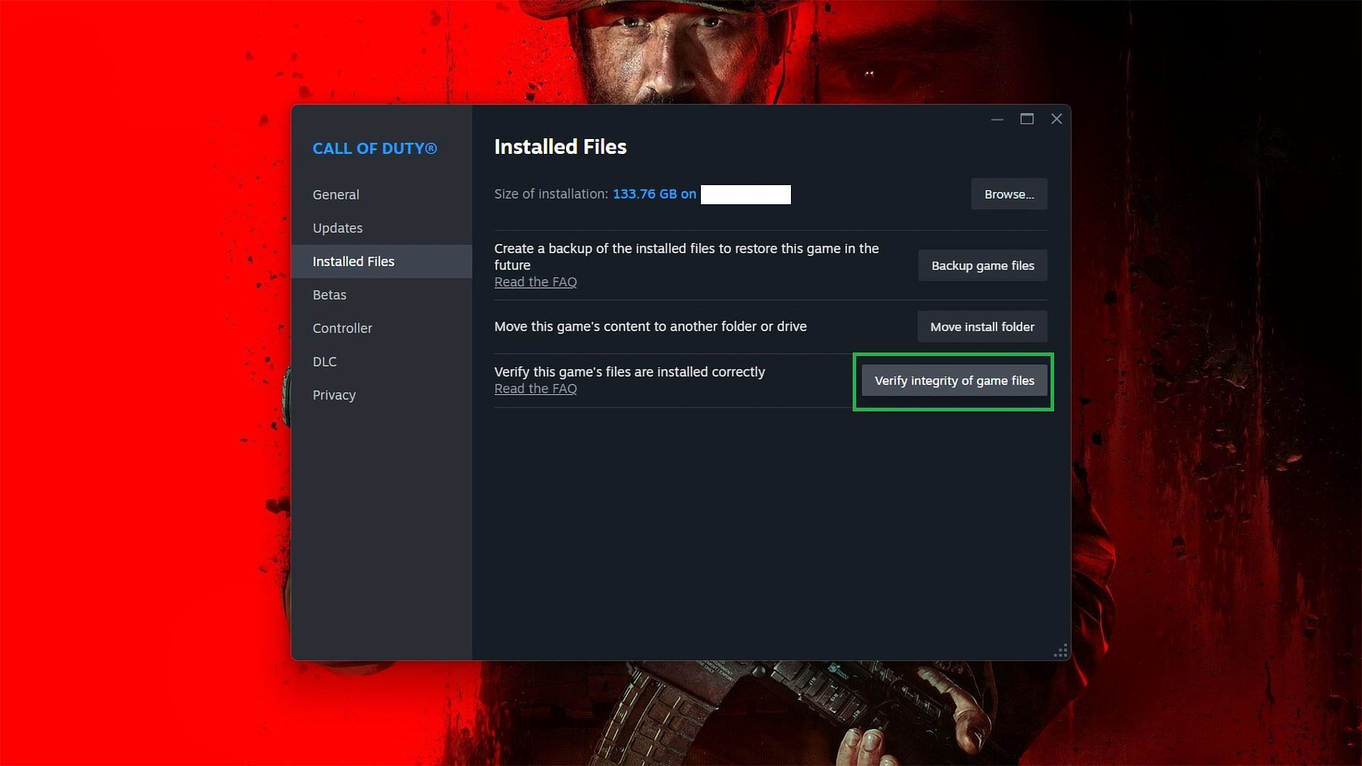Restore down the properties window

tap(1026, 118)
